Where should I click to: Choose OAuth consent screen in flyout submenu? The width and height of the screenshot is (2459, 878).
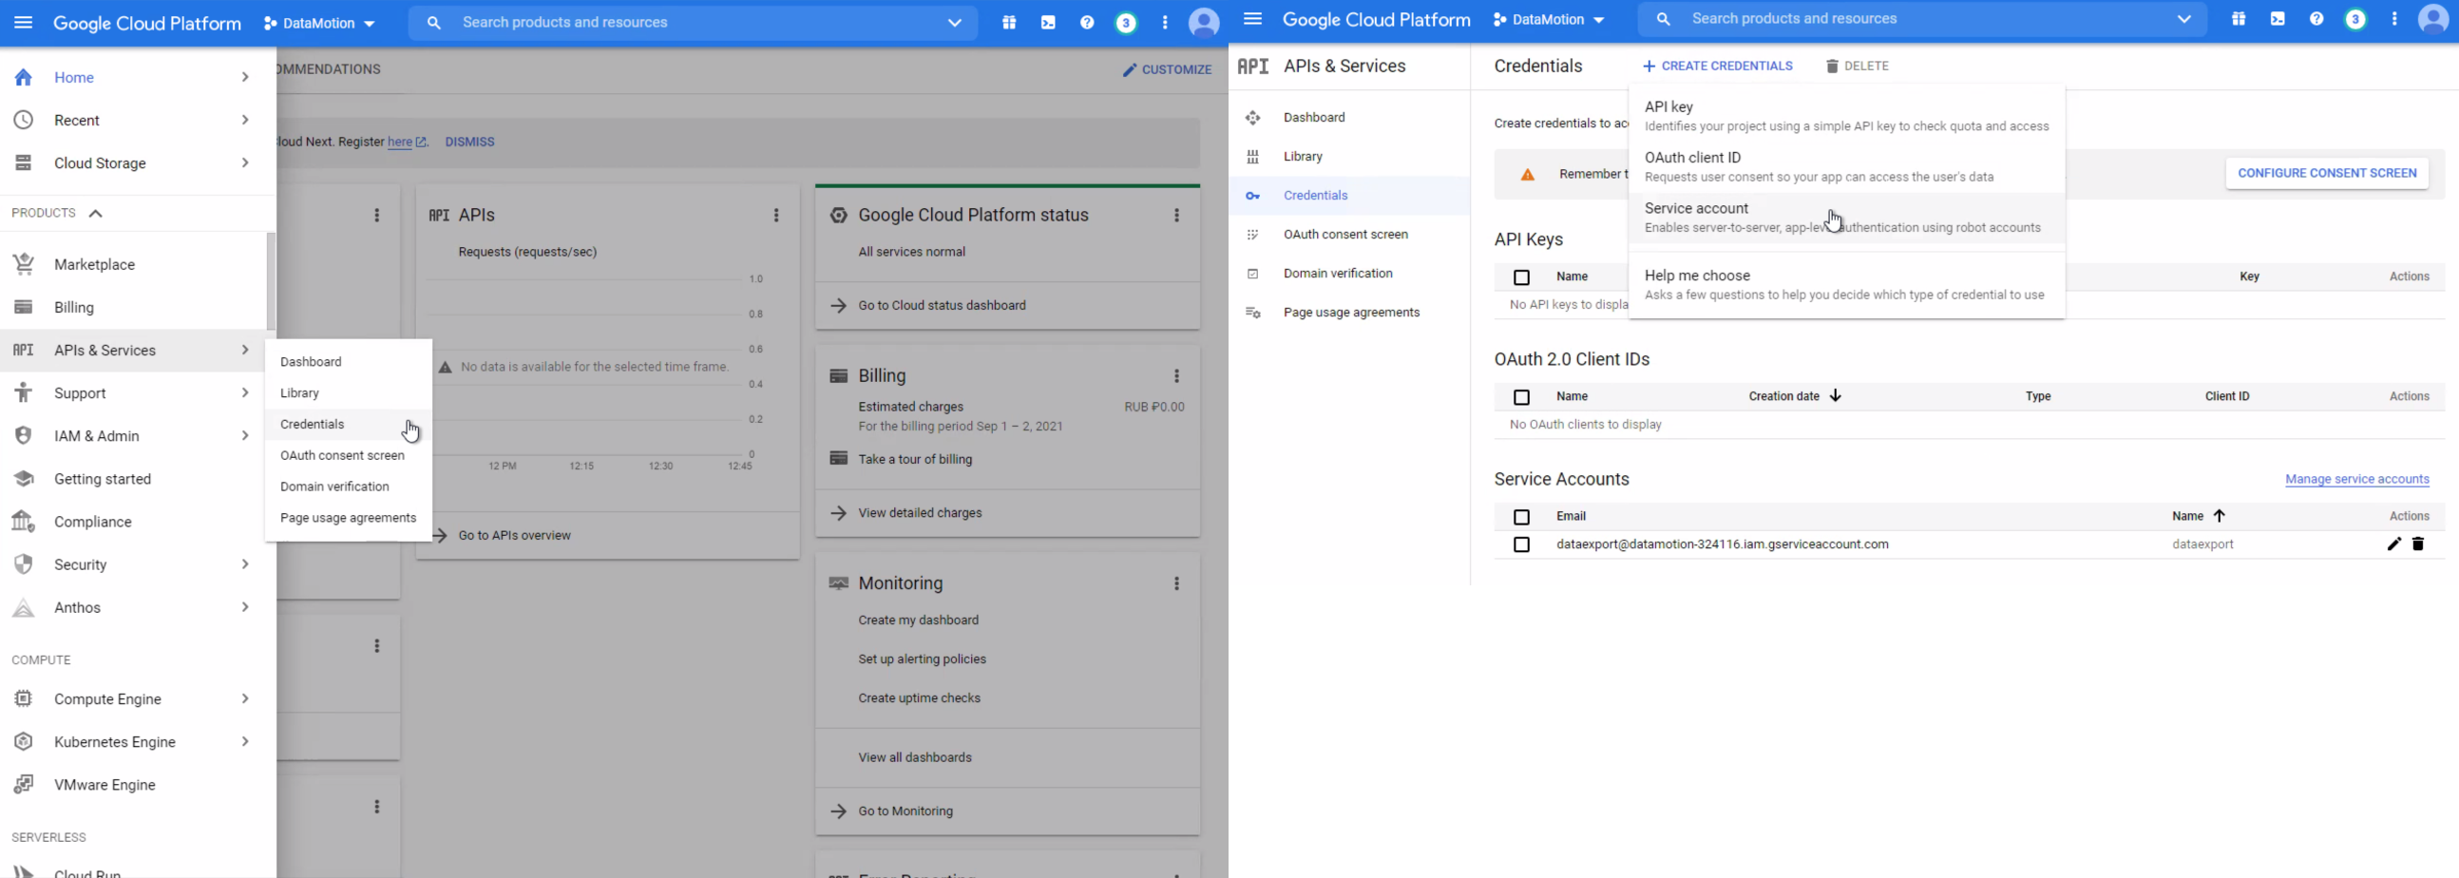click(x=349, y=455)
